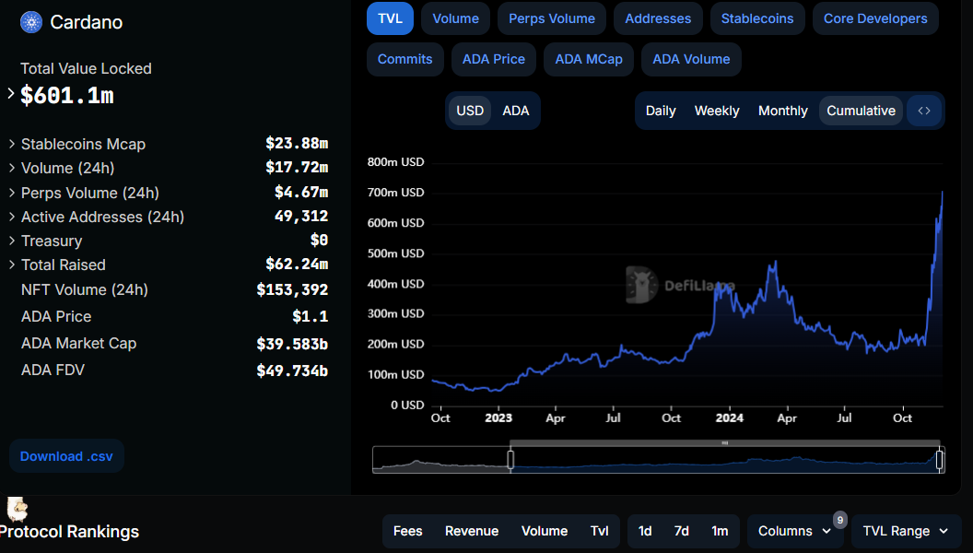973x553 pixels.
Task: Open the TVL Range dropdown
Action: [x=906, y=531]
